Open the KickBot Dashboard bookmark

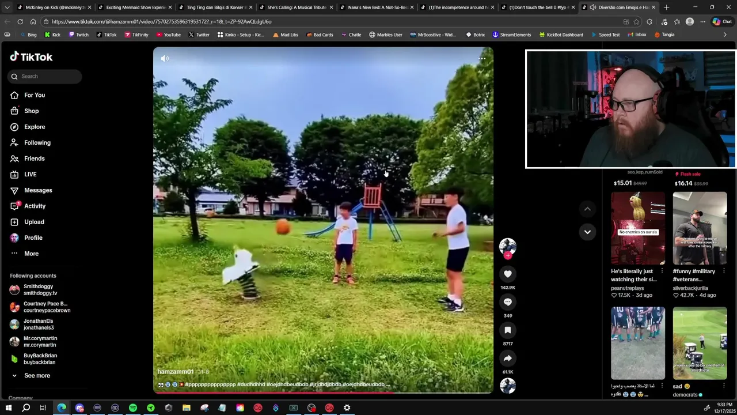(561, 35)
